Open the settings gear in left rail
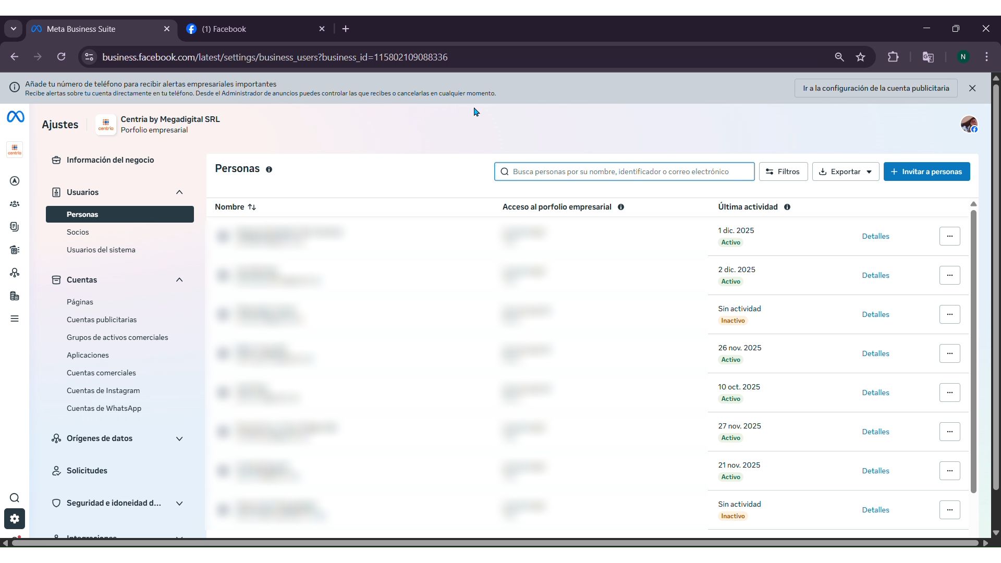The image size is (1001, 563). 15,519
